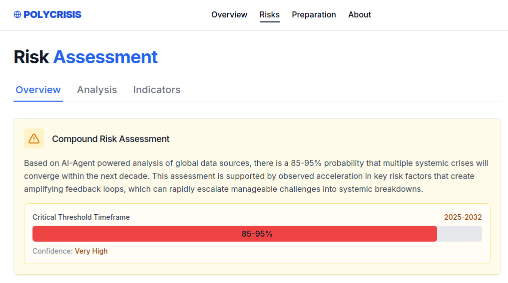Click the Critical Threshold Timeframe label
This screenshot has width=508, height=283.
click(81, 217)
